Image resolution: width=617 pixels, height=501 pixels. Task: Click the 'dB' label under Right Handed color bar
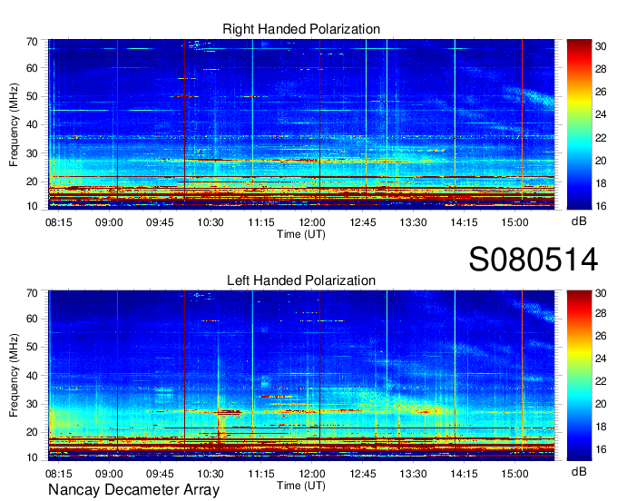tap(579, 221)
